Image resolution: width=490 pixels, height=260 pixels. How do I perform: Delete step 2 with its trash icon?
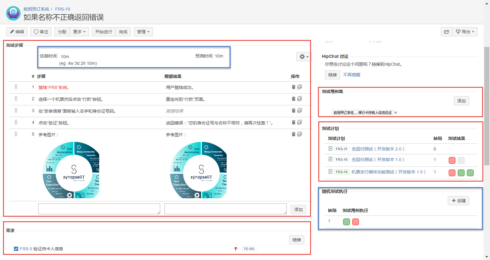293,99
